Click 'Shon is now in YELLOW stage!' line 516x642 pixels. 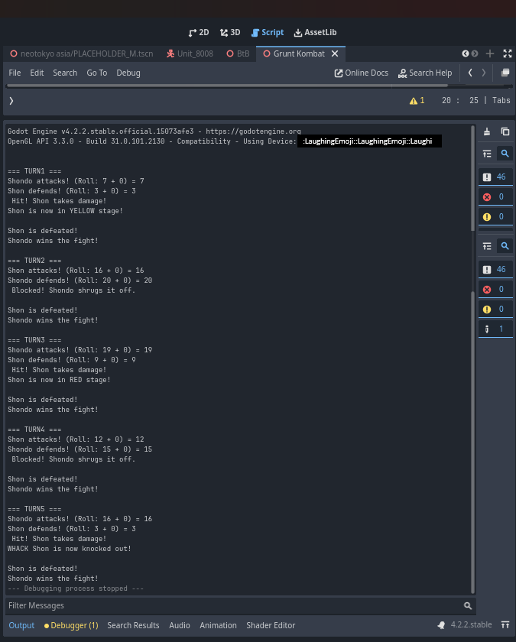65,211
